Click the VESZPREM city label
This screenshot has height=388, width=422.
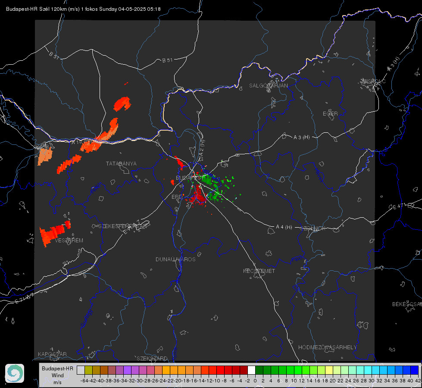pos(69,241)
